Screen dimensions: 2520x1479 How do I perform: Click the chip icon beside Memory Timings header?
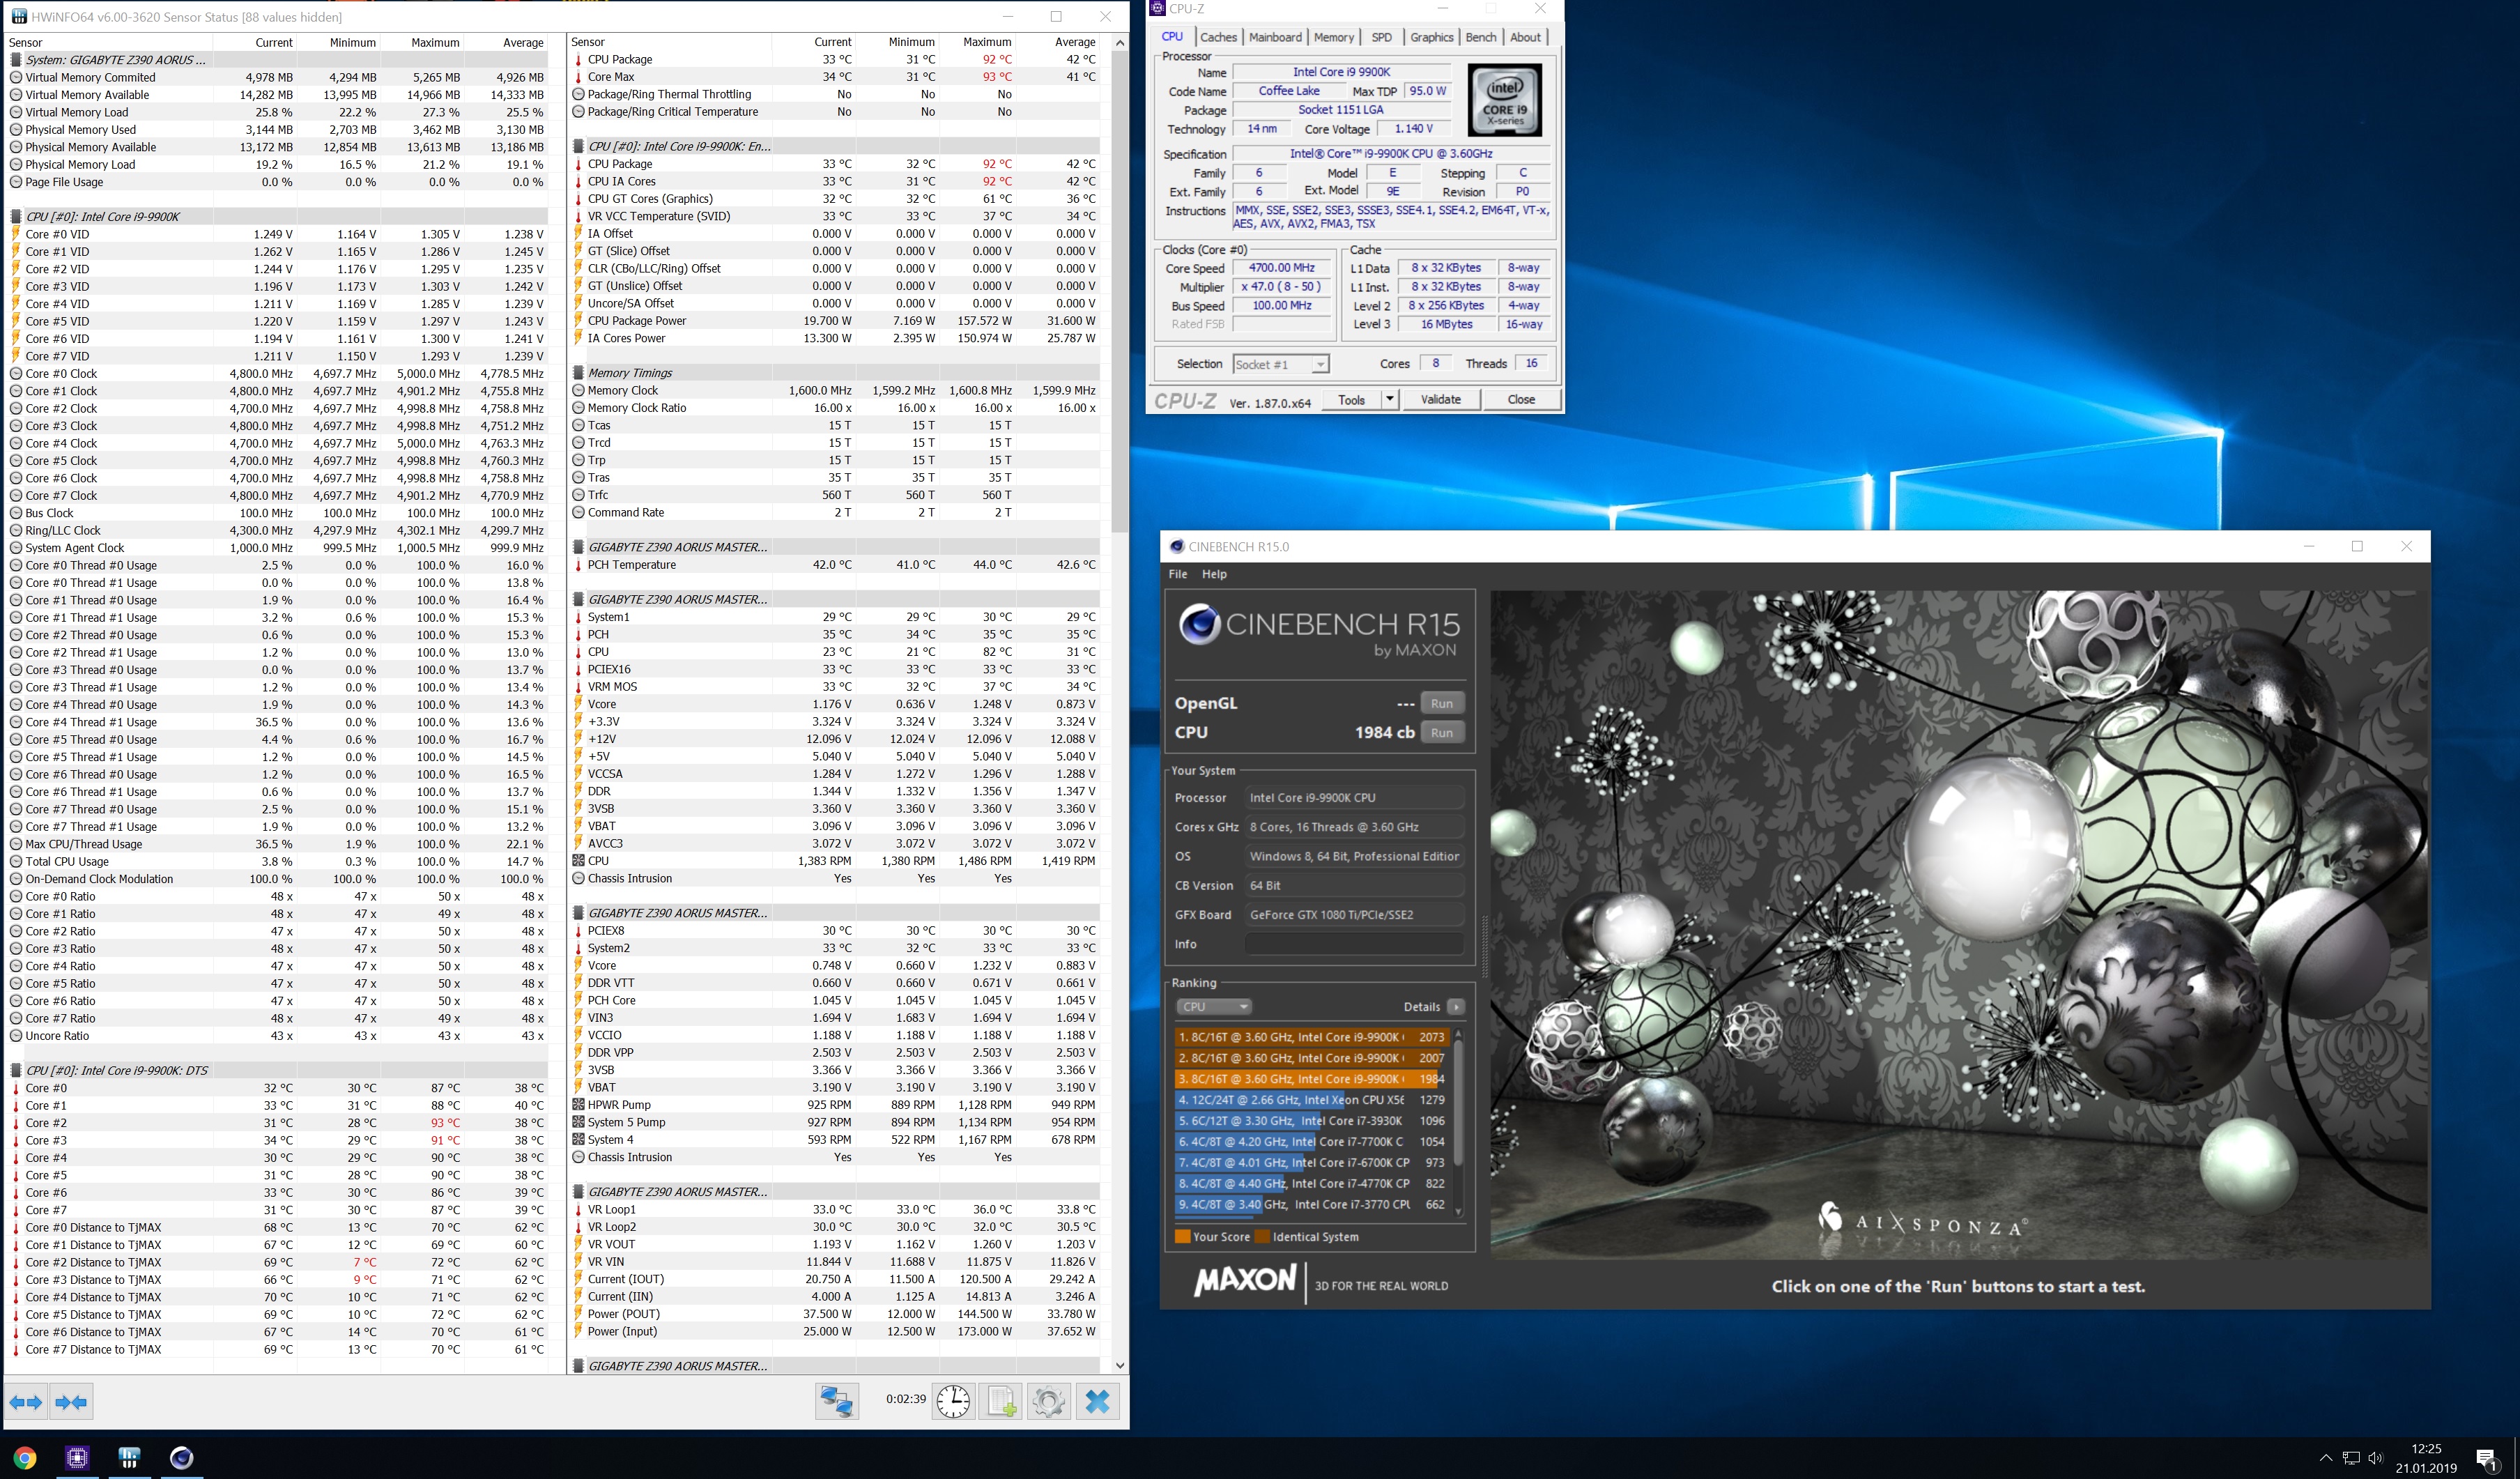[x=578, y=373]
